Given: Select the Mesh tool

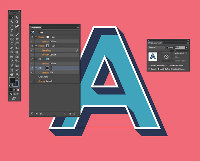Looking at the screenshot, I should tap(12, 56).
